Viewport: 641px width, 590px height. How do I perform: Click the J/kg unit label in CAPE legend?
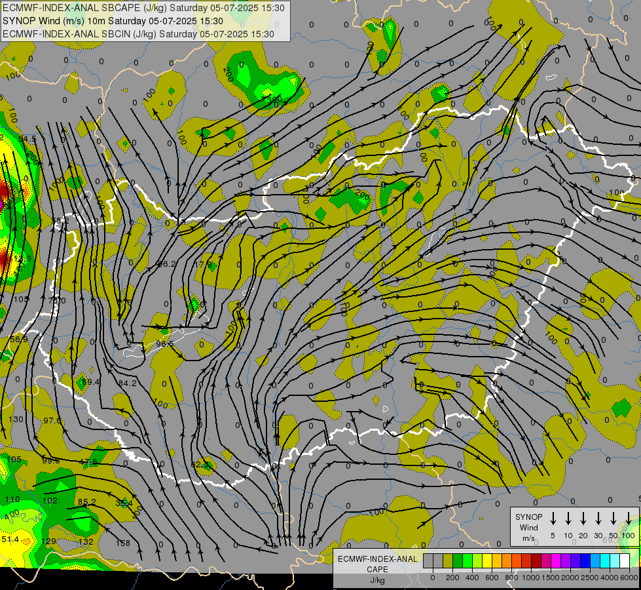(x=377, y=580)
